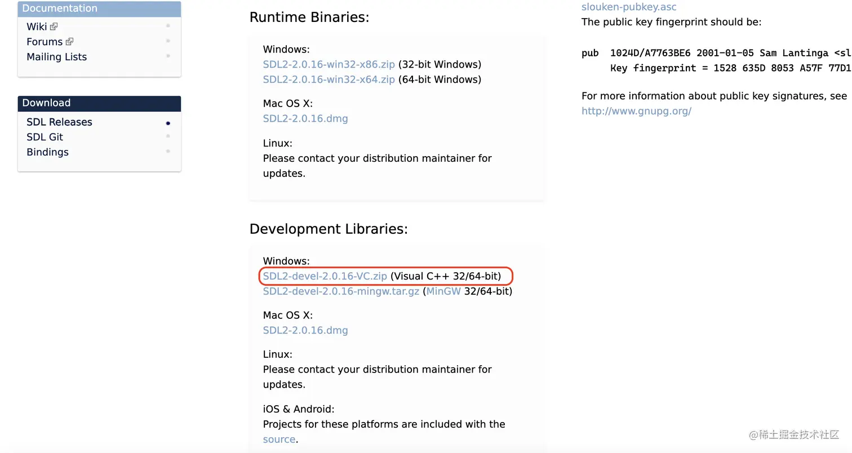
Task: Click the Documentation panel header
Action: [x=99, y=8]
